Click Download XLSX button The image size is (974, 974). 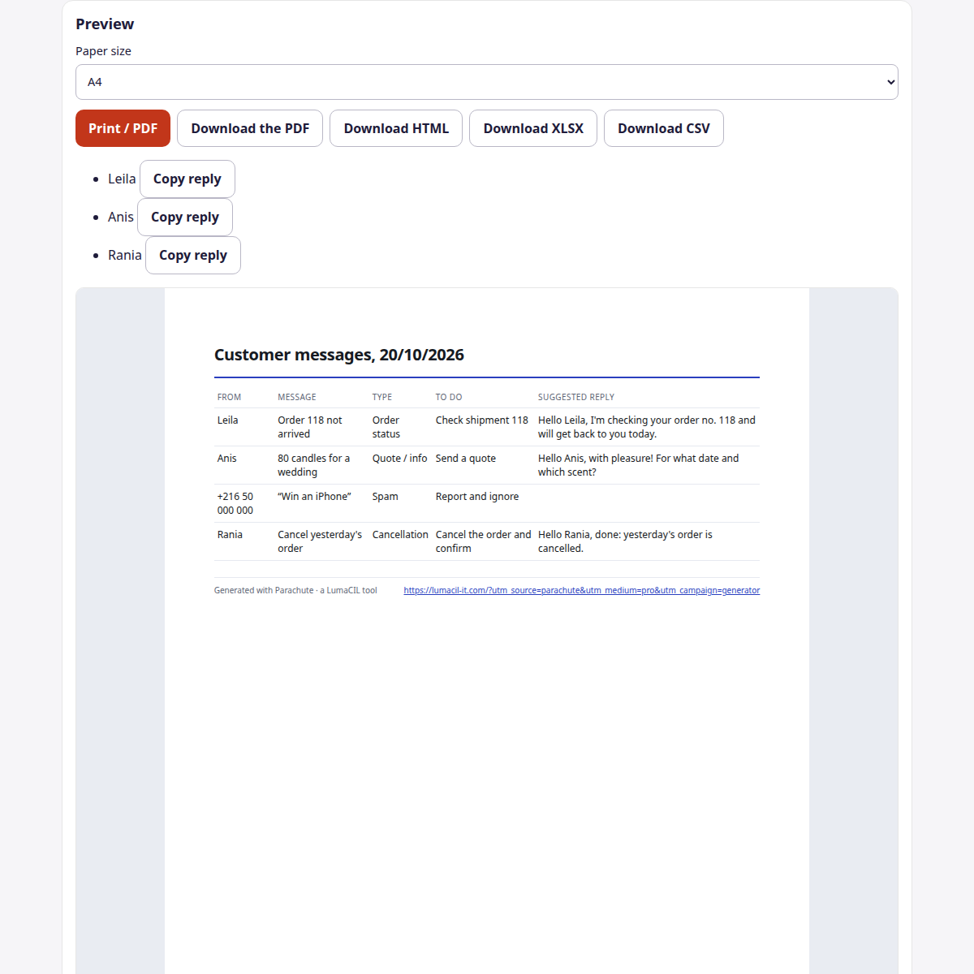pyautogui.click(x=533, y=128)
